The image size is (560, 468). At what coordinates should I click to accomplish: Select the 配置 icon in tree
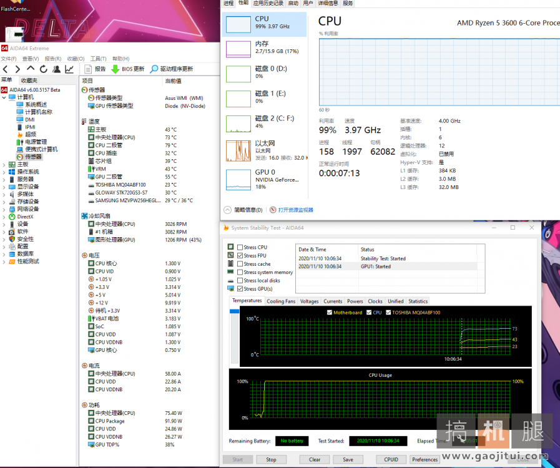(x=12, y=246)
